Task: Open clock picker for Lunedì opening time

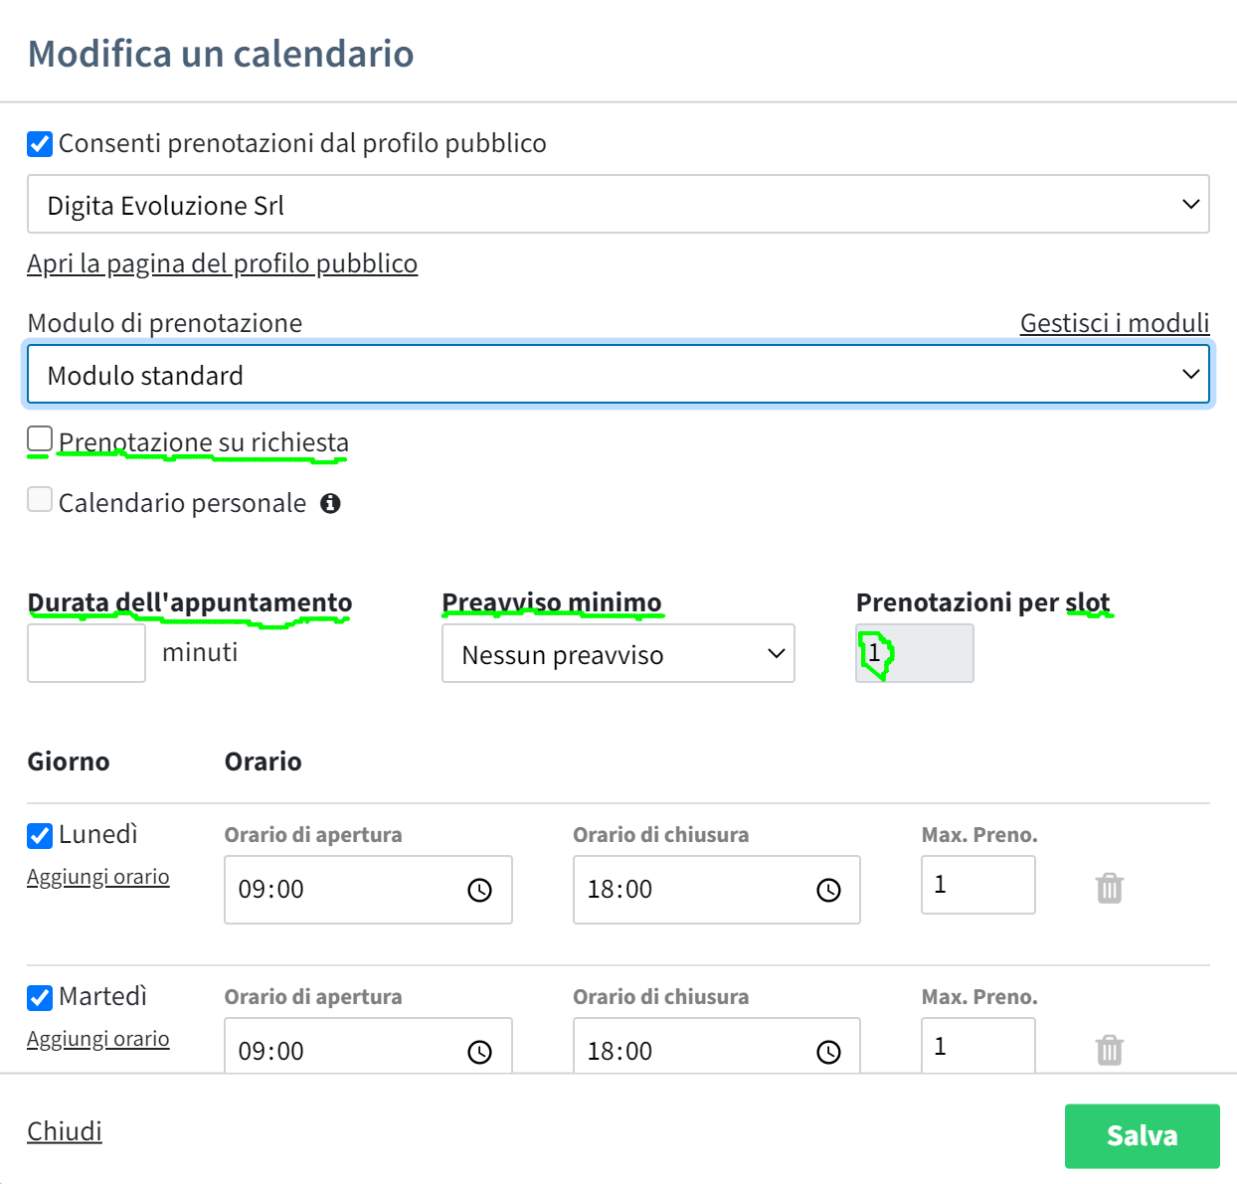Action: pos(479,890)
